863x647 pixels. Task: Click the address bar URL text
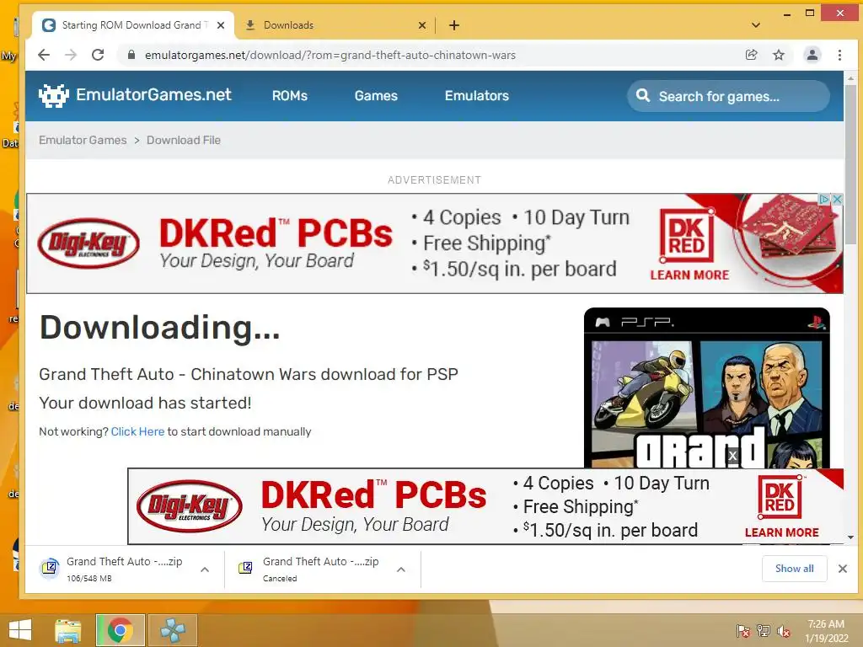click(330, 55)
